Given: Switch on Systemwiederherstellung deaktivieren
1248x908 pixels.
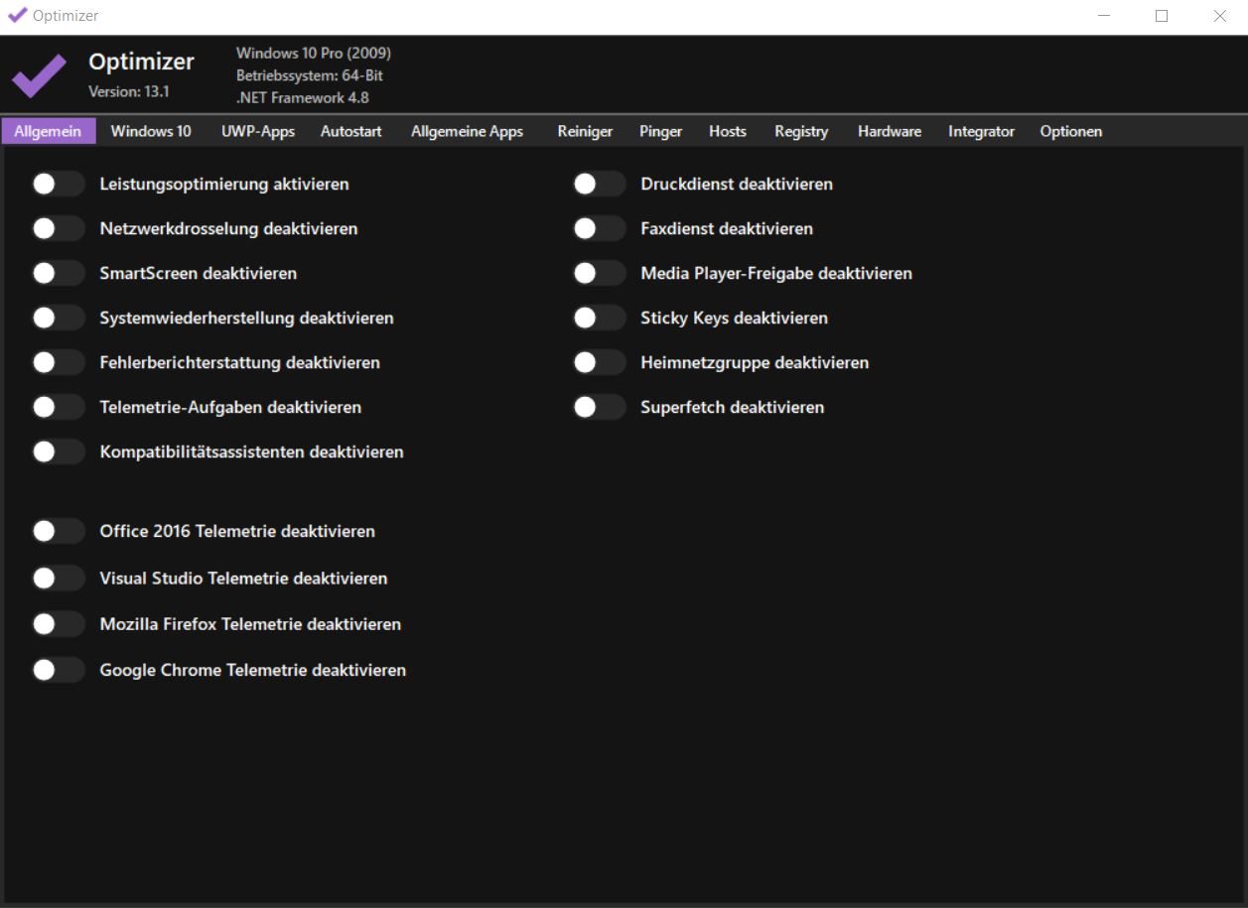Looking at the screenshot, I should (58, 318).
